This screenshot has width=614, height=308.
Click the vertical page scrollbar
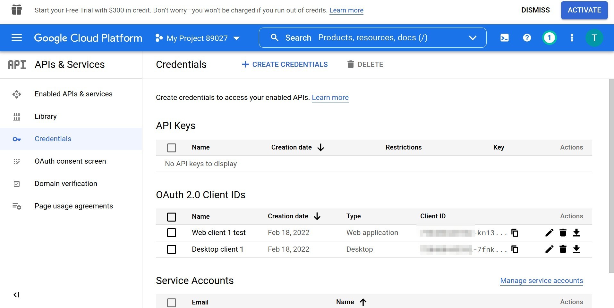pos(611,176)
